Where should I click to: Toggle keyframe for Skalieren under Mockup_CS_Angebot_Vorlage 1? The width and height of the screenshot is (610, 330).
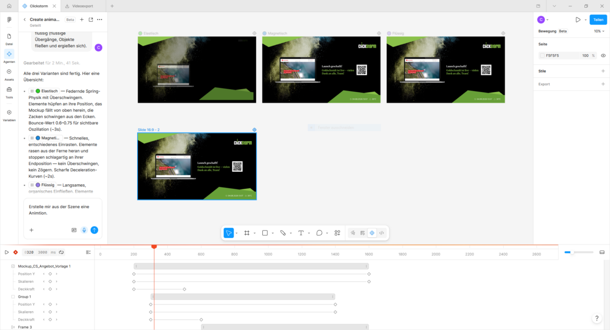(x=50, y=282)
